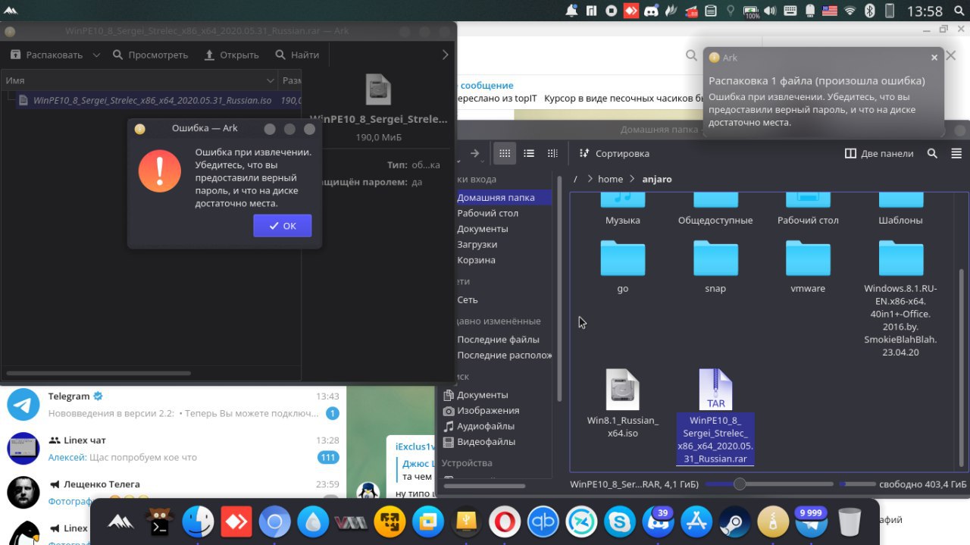Open the Trash icon in the dock
Viewport: 970px width, 545px height.
[x=850, y=522]
